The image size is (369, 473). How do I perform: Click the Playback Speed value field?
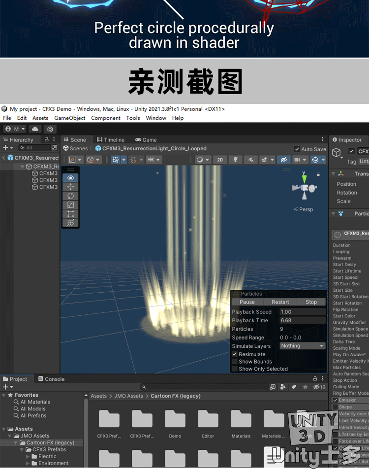tap(302, 312)
